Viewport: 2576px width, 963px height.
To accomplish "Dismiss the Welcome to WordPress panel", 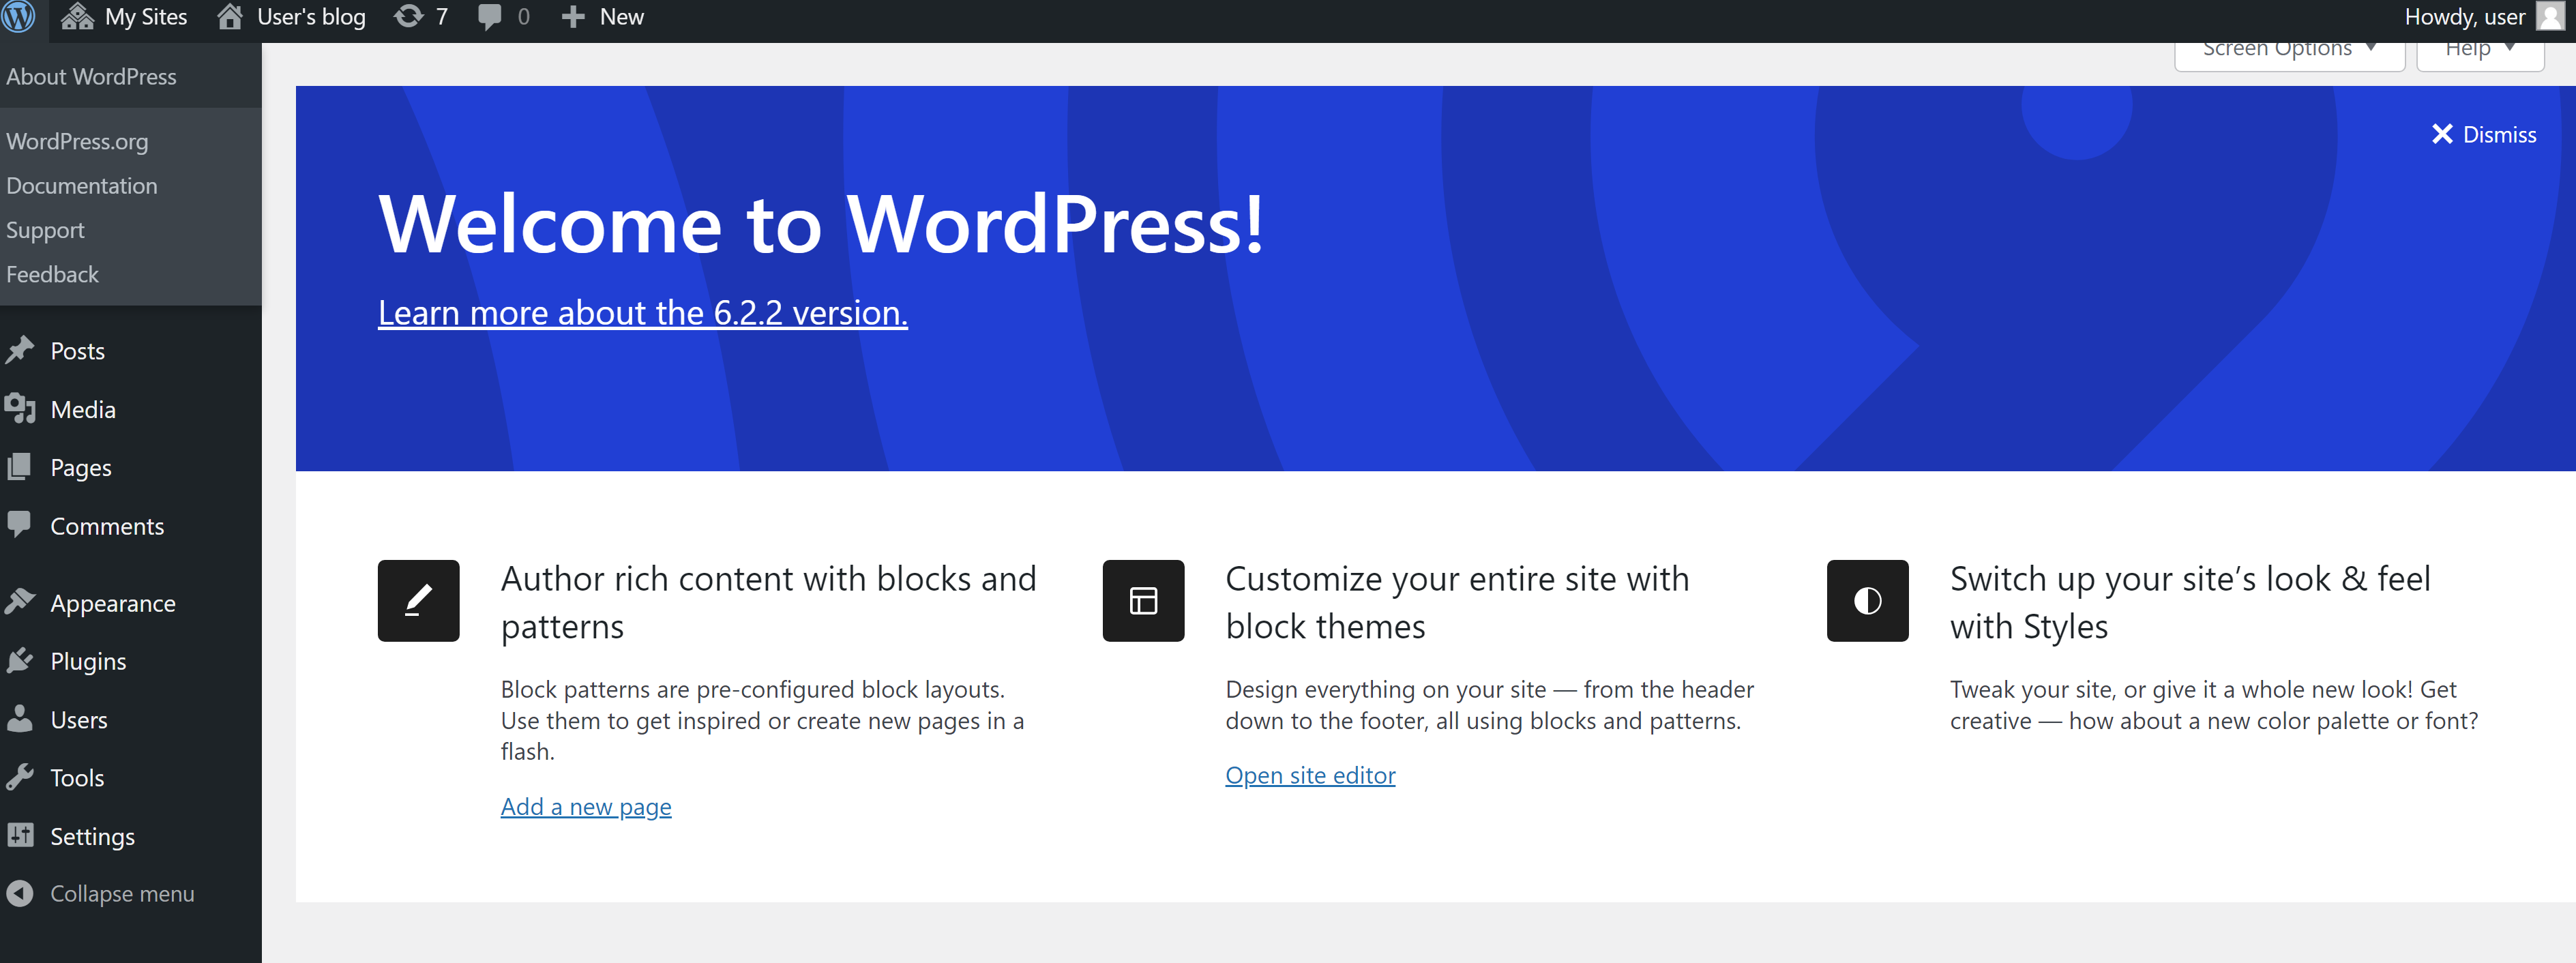I will [x=2484, y=134].
